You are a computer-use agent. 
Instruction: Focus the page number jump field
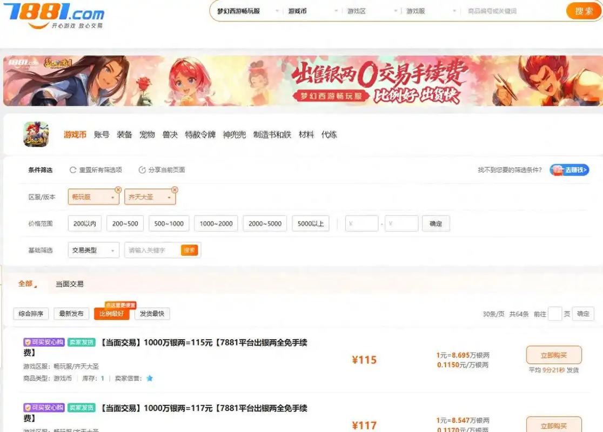click(x=554, y=314)
